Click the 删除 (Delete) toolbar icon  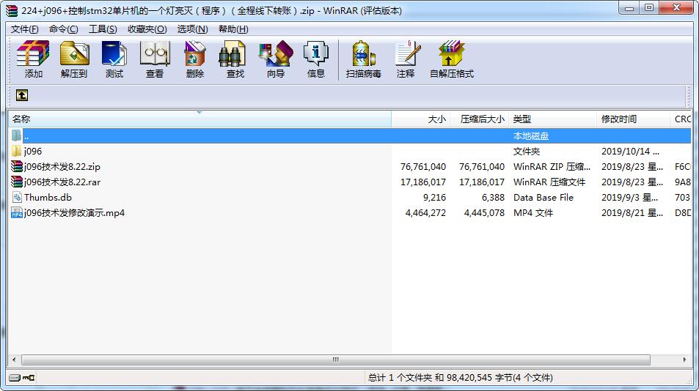195,53
